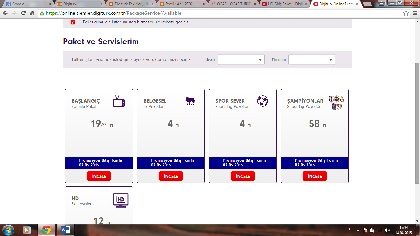The width and height of the screenshot is (420, 236).
Task: Close the Google tab
Action: coord(50,4)
